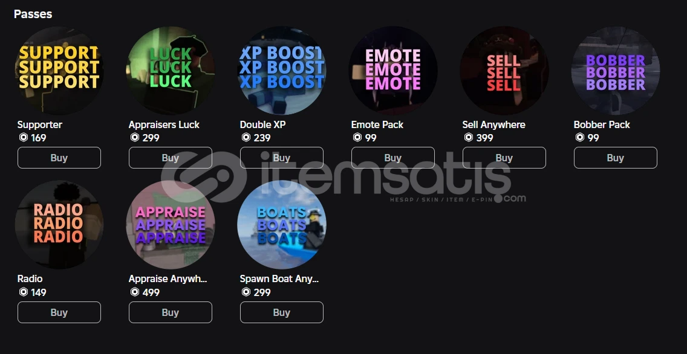Buy the Bobber Pack pass
The image size is (687, 354).
tap(616, 158)
